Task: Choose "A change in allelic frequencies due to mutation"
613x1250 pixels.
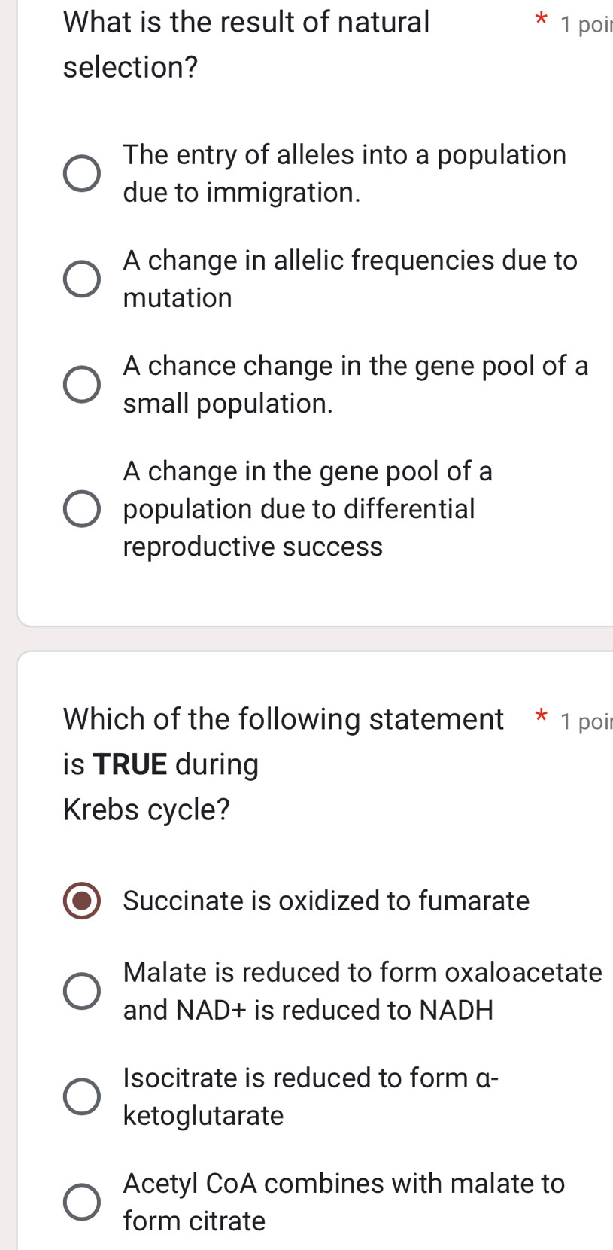Action: click(81, 279)
